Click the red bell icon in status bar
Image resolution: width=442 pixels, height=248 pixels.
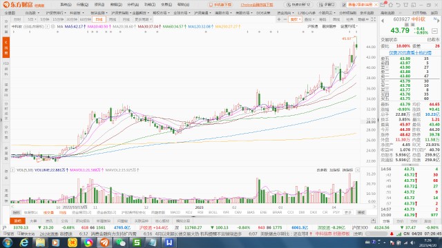pyautogui.click(x=392, y=234)
